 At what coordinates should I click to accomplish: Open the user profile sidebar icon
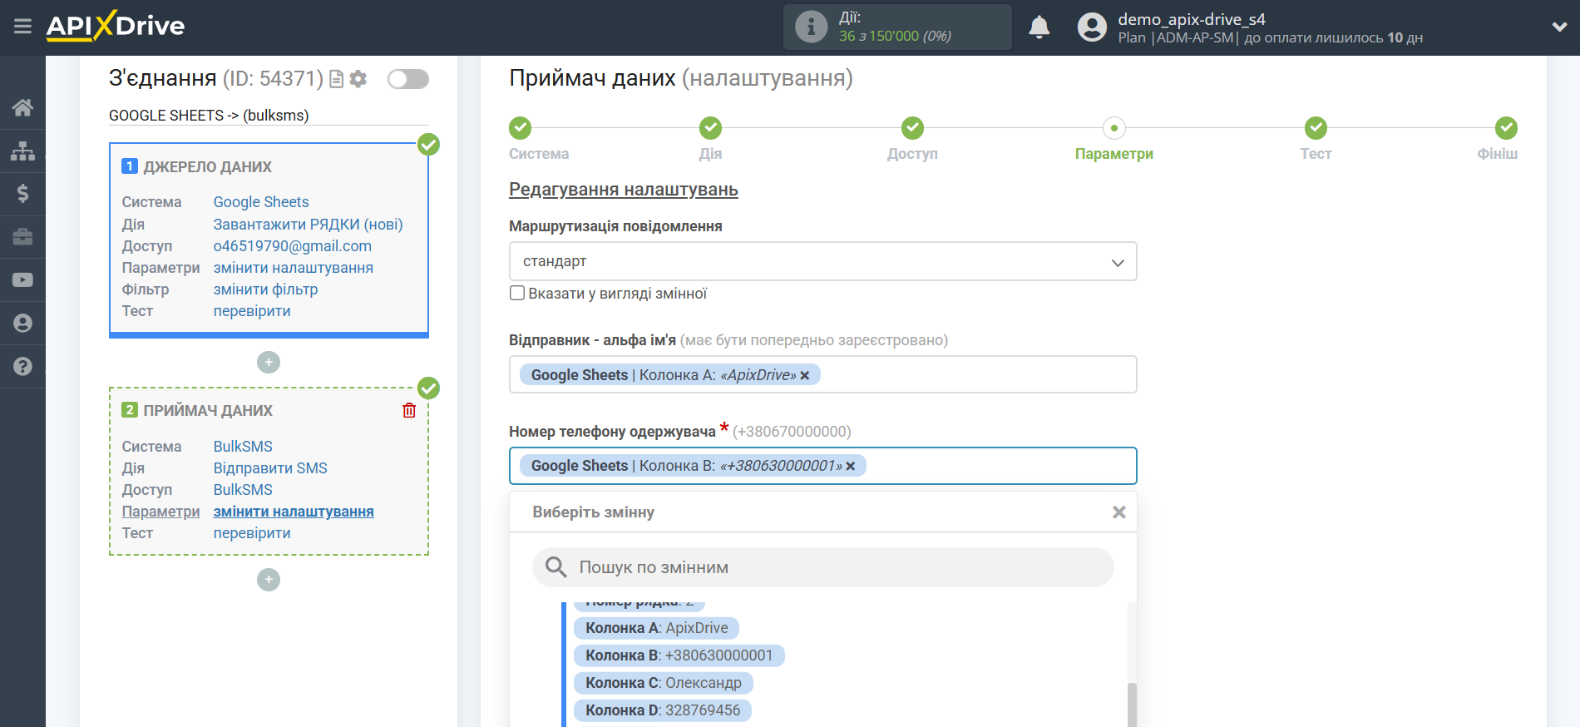pyautogui.click(x=22, y=324)
